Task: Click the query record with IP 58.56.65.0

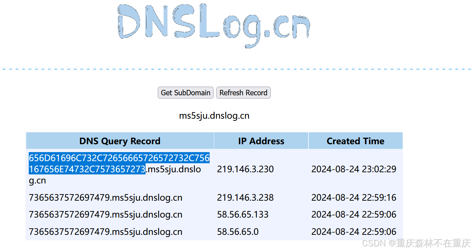Action: coord(106,232)
